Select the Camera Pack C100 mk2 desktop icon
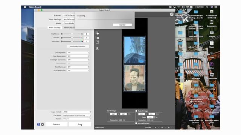241x135 pixels. 212,14
